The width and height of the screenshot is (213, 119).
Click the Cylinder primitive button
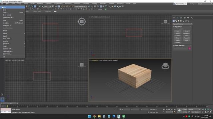point(177,36)
